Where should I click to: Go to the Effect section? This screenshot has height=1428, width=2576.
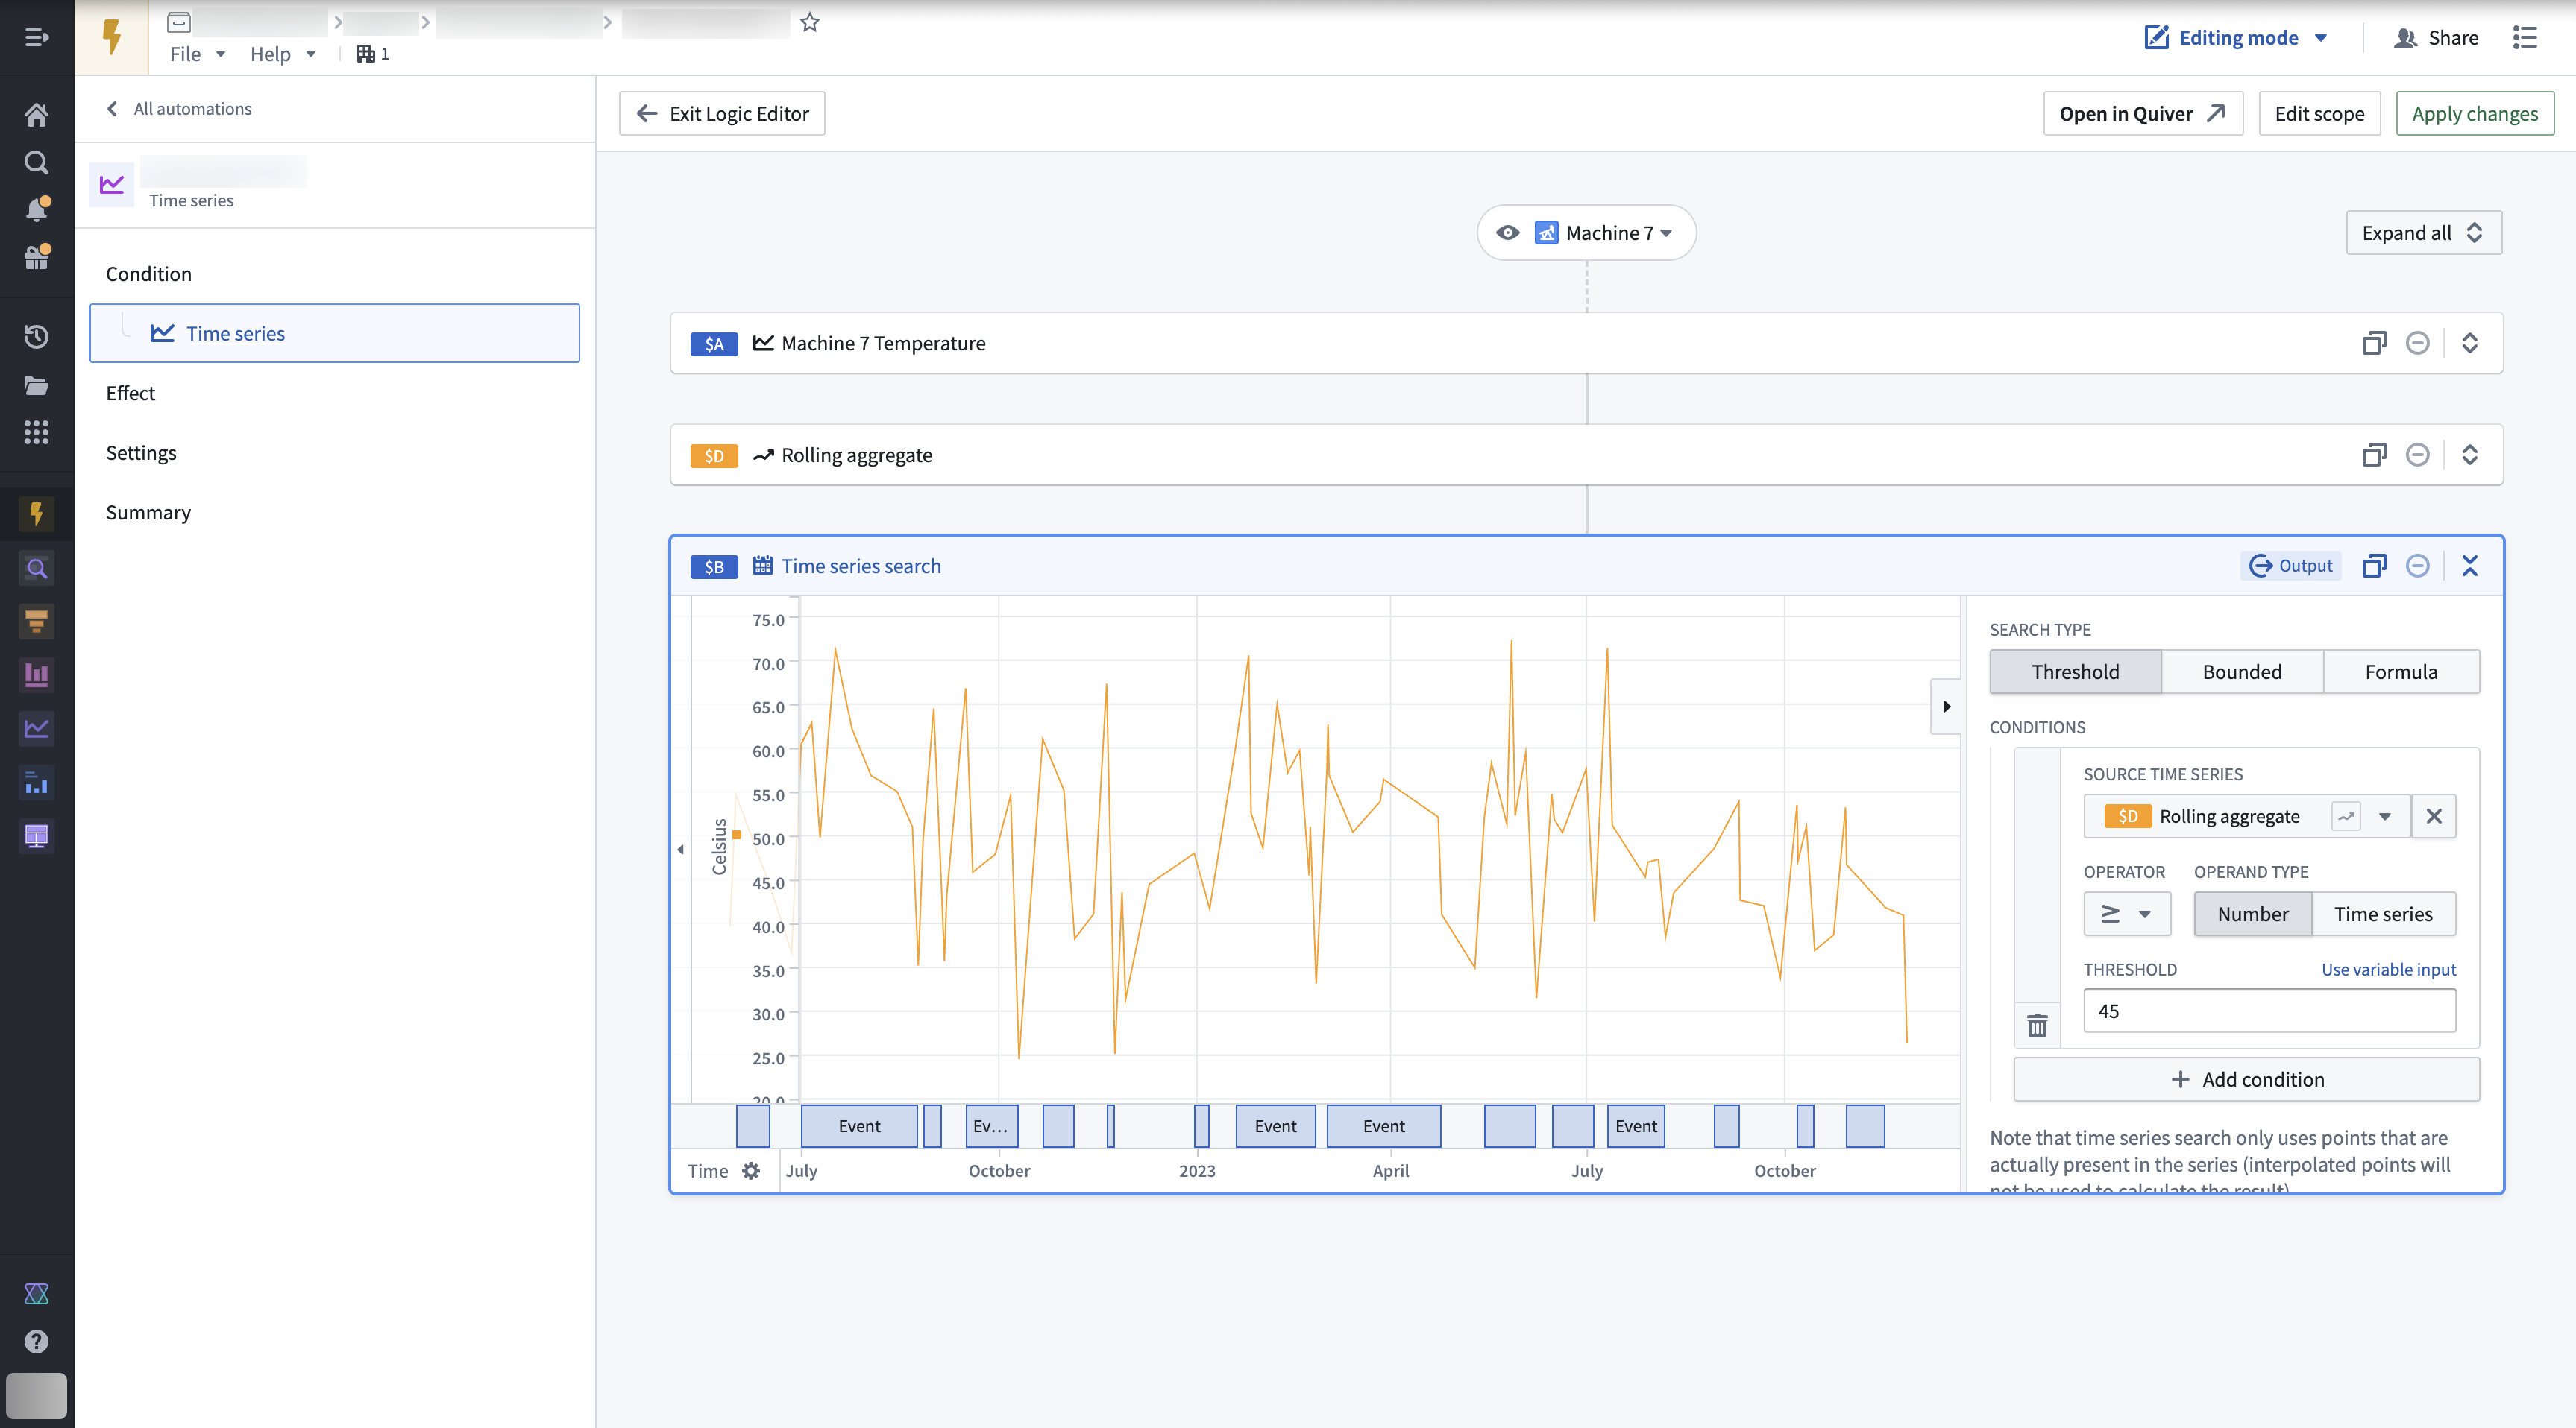click(130, 393)
